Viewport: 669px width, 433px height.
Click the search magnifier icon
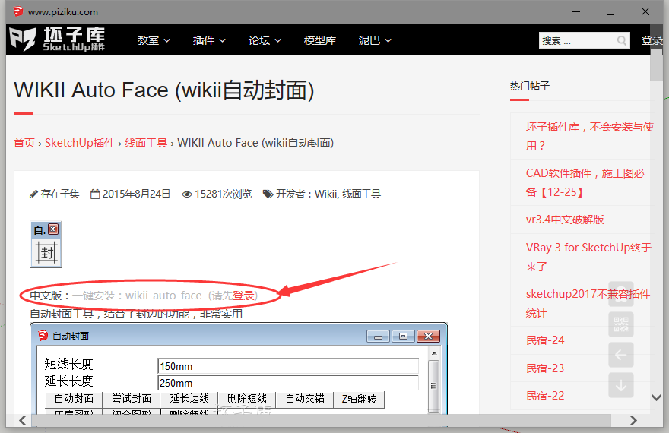(622, 40)
